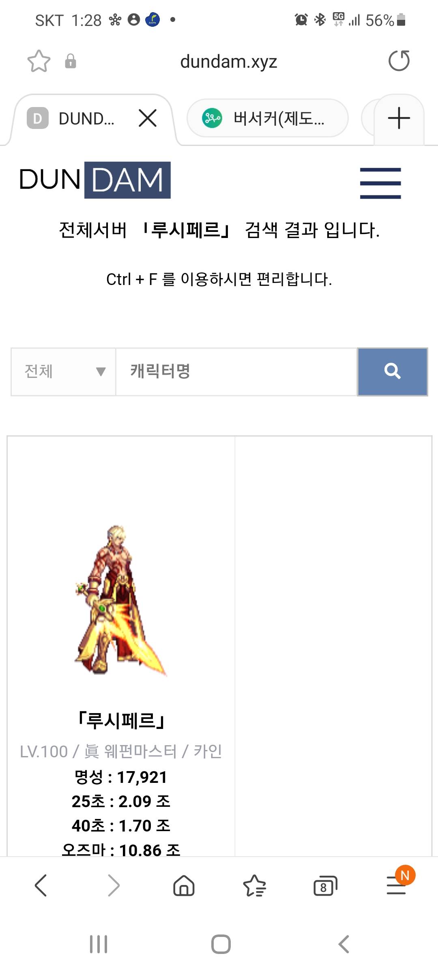Tap the padlock site security icon

tap(71, 61)
